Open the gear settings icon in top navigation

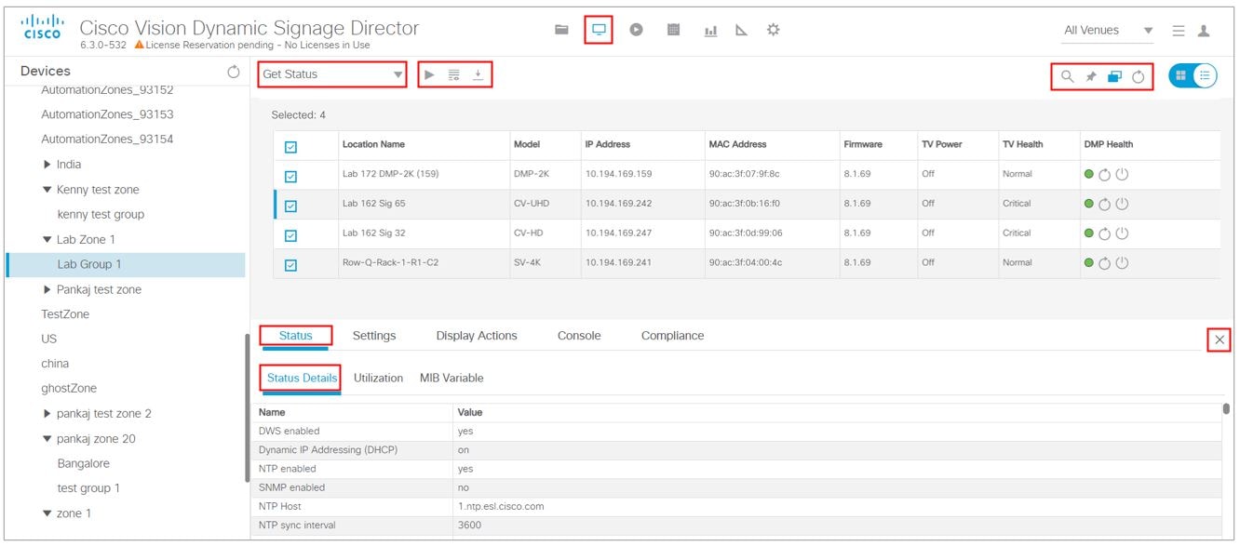pyautogui.click(x=773, y=30)
